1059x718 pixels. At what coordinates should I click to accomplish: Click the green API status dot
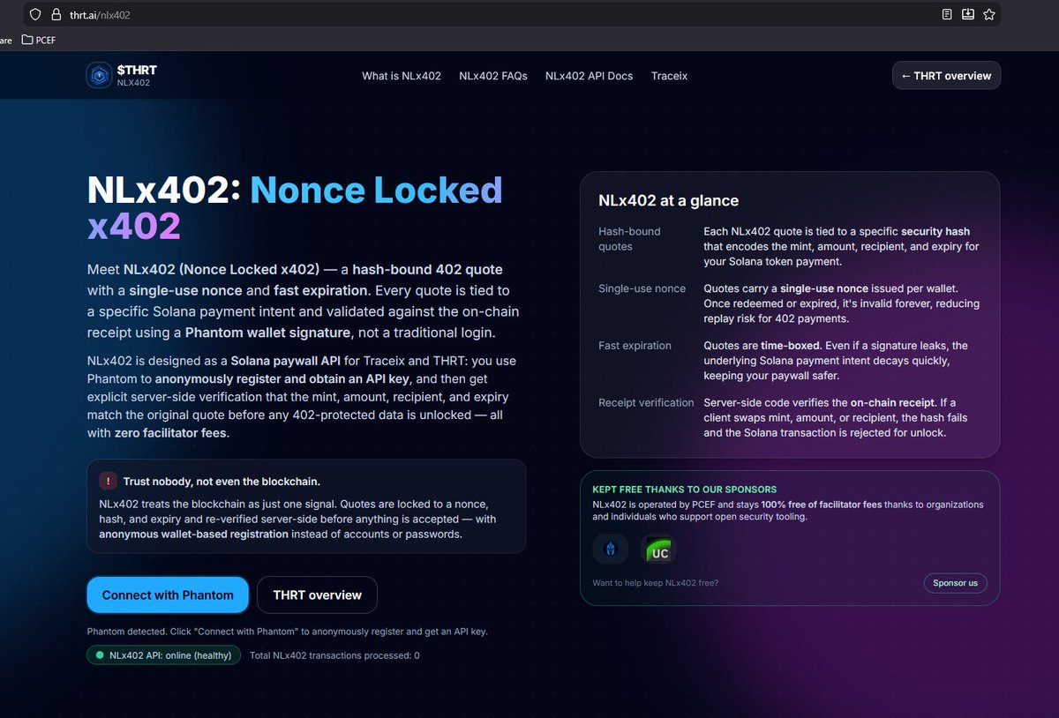(100, 655)
